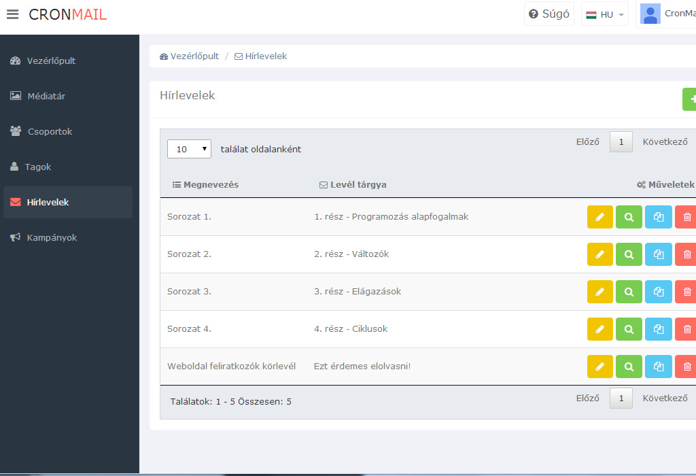
Task: Select the Sorozat 4. name cell
Action: (189, 329)
